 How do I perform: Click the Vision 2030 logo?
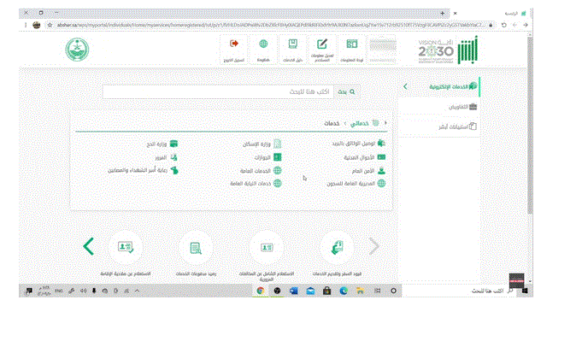pyautogui.click(x=435, y=50)
